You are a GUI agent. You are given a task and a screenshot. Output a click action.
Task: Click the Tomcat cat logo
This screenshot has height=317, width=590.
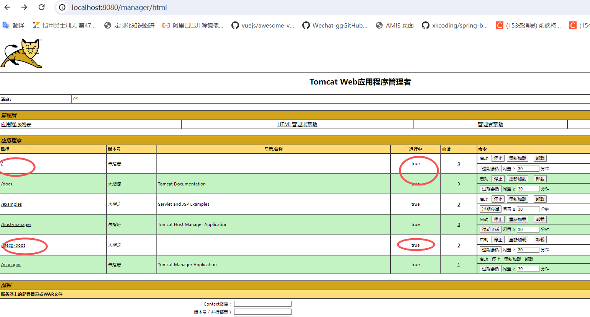click(21, 53)
